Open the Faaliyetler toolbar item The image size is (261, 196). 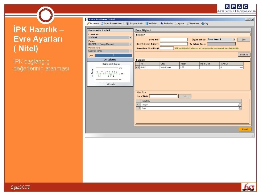[166, 24]
